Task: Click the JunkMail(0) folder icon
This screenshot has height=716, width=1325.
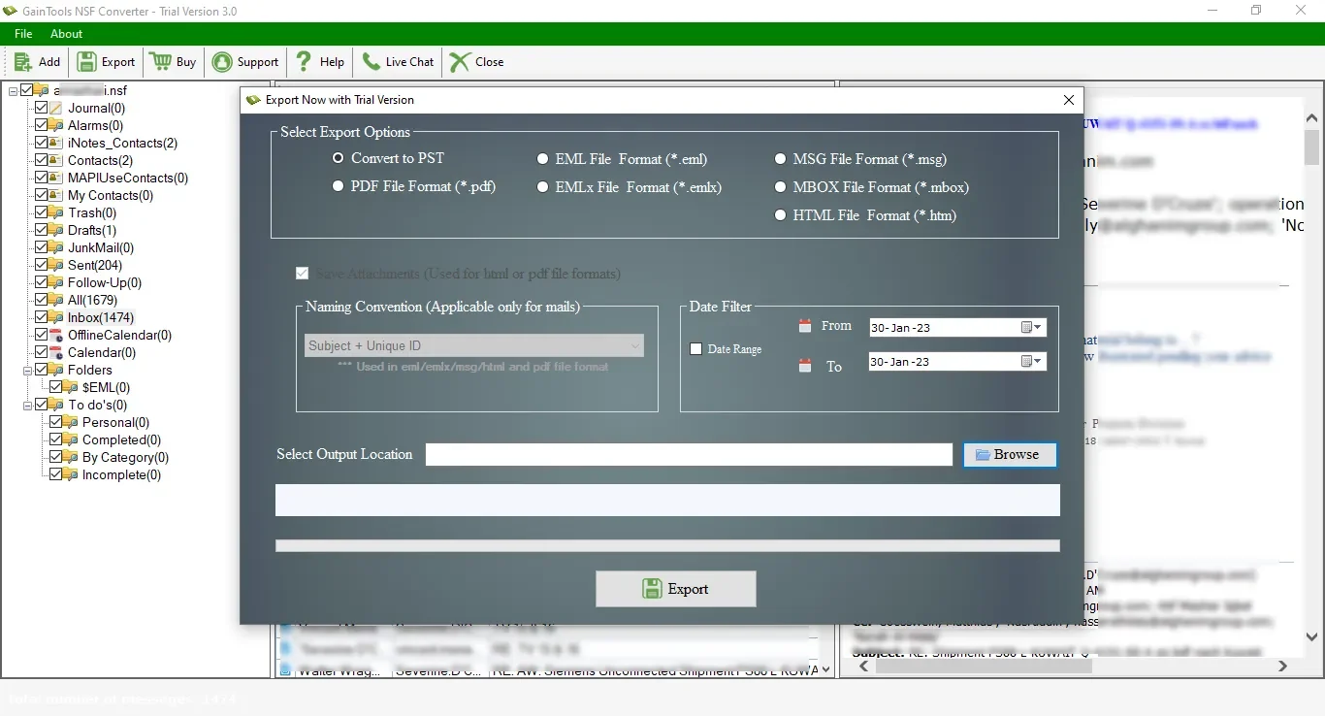Action: [56, 248]
